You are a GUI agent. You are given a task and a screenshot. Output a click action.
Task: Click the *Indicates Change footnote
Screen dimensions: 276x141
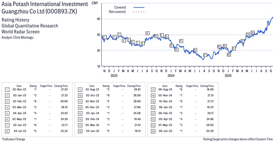click(13, 139)
